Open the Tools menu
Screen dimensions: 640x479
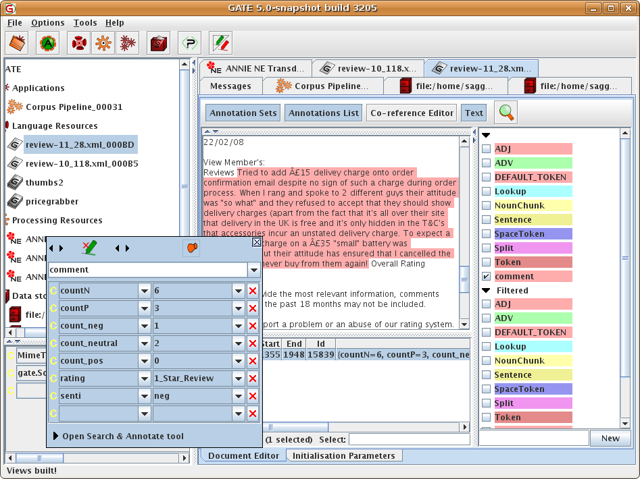[85, 23]
